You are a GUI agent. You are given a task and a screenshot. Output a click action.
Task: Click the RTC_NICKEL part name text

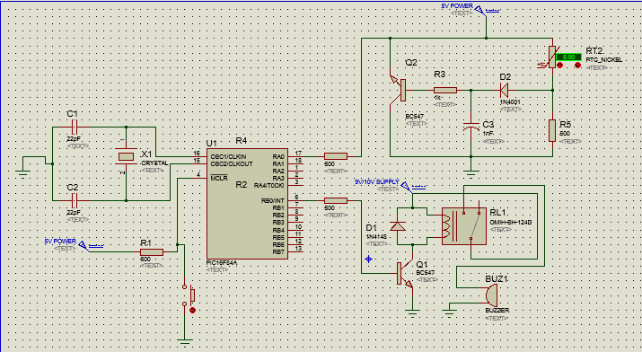pos(604,60)
